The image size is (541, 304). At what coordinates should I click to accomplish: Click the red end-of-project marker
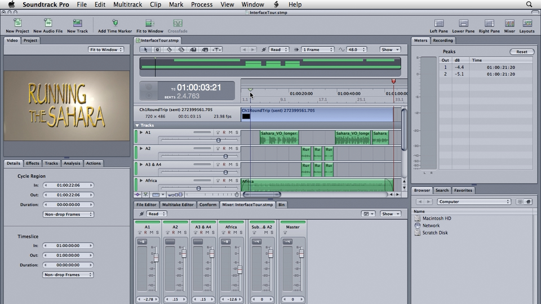click(393, 81)
